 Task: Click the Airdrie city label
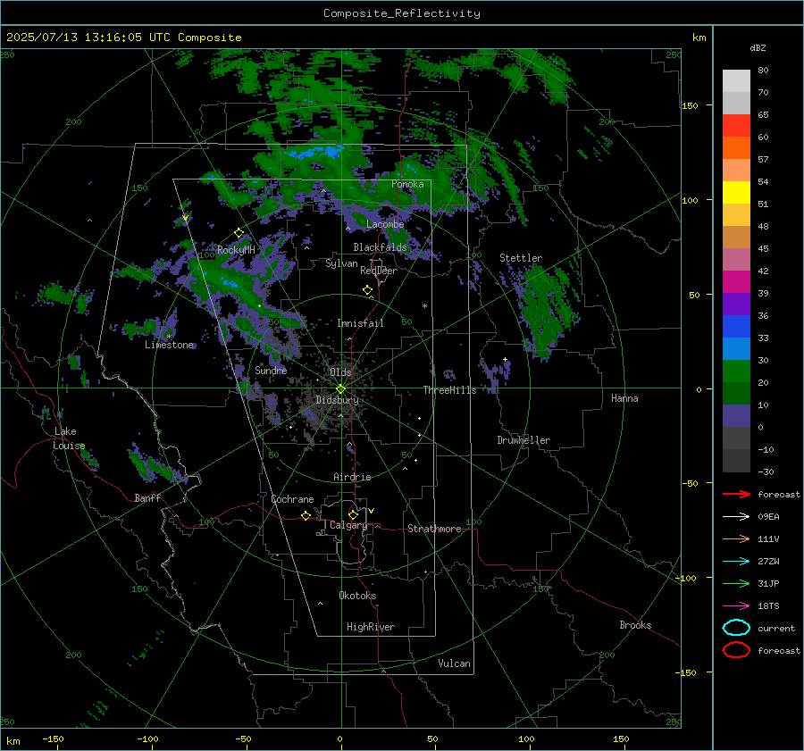tap(352, 477)
